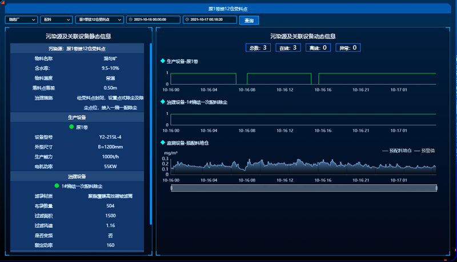457x262 pixels.
Task: Select the 离线 count box
Action: click(318, 47)
